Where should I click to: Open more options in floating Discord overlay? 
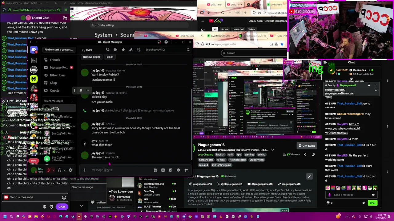[88, 91]
